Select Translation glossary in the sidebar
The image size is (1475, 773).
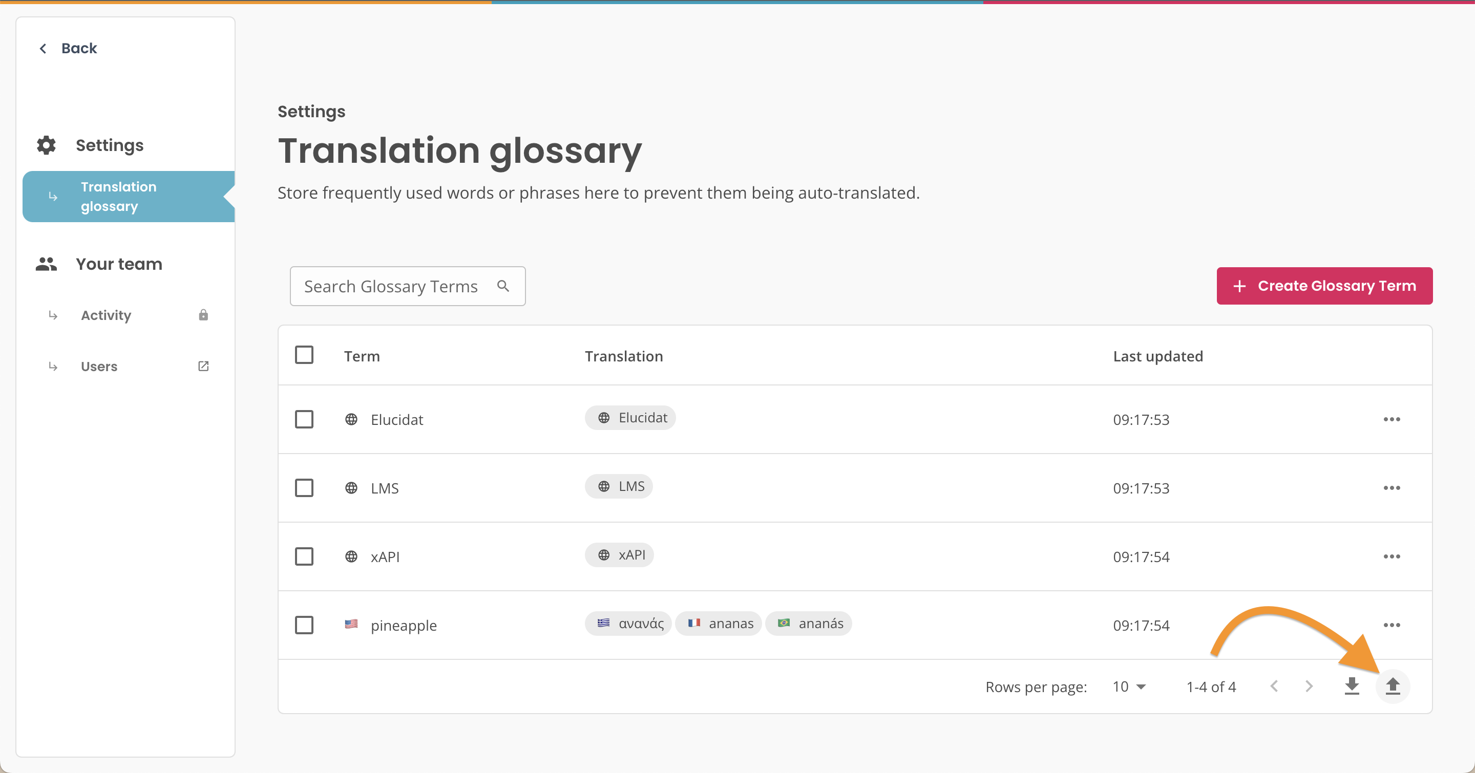118,196
